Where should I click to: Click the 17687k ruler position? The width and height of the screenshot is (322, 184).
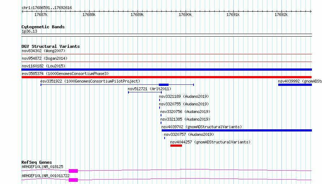pos(41,14)
